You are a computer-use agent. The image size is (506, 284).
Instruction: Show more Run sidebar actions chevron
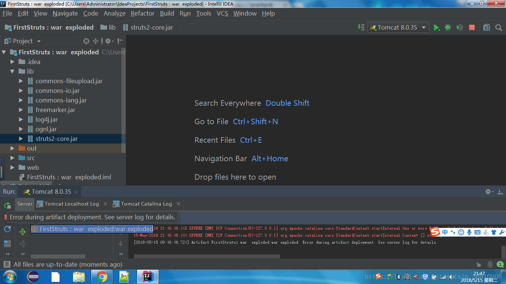coord(7,254)
